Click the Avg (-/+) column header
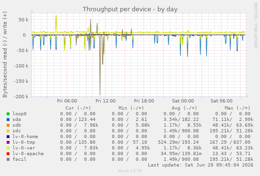 point(184,108)
